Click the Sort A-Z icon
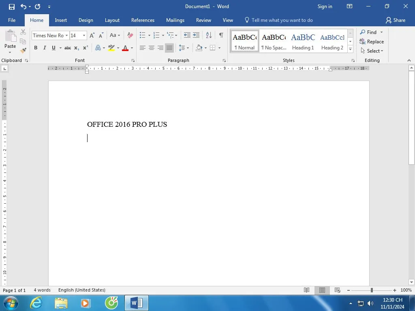The width and height of the screenshot is (415, 311). click(209, 35)
